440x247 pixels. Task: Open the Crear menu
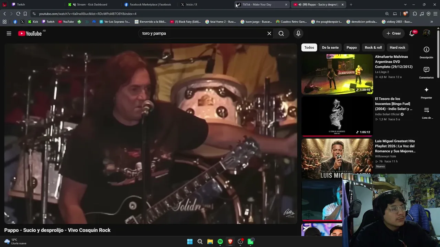[x=393, y=33]
